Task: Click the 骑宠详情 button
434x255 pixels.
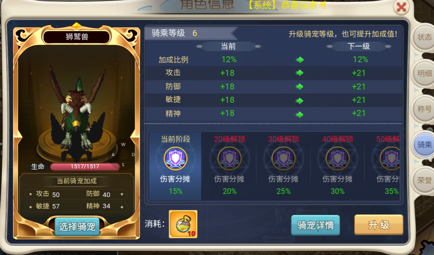Action: click(316, 225)
